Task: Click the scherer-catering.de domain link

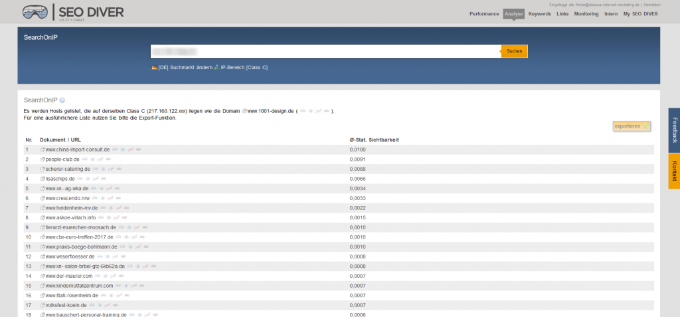Action: click(x=68, y=169)
